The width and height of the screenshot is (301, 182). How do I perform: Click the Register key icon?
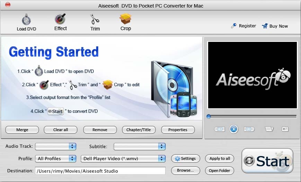pos(234,26)
